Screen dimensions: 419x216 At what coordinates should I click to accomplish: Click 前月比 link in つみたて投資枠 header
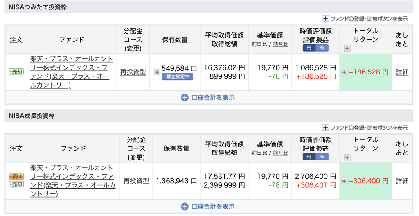point(281,44)
